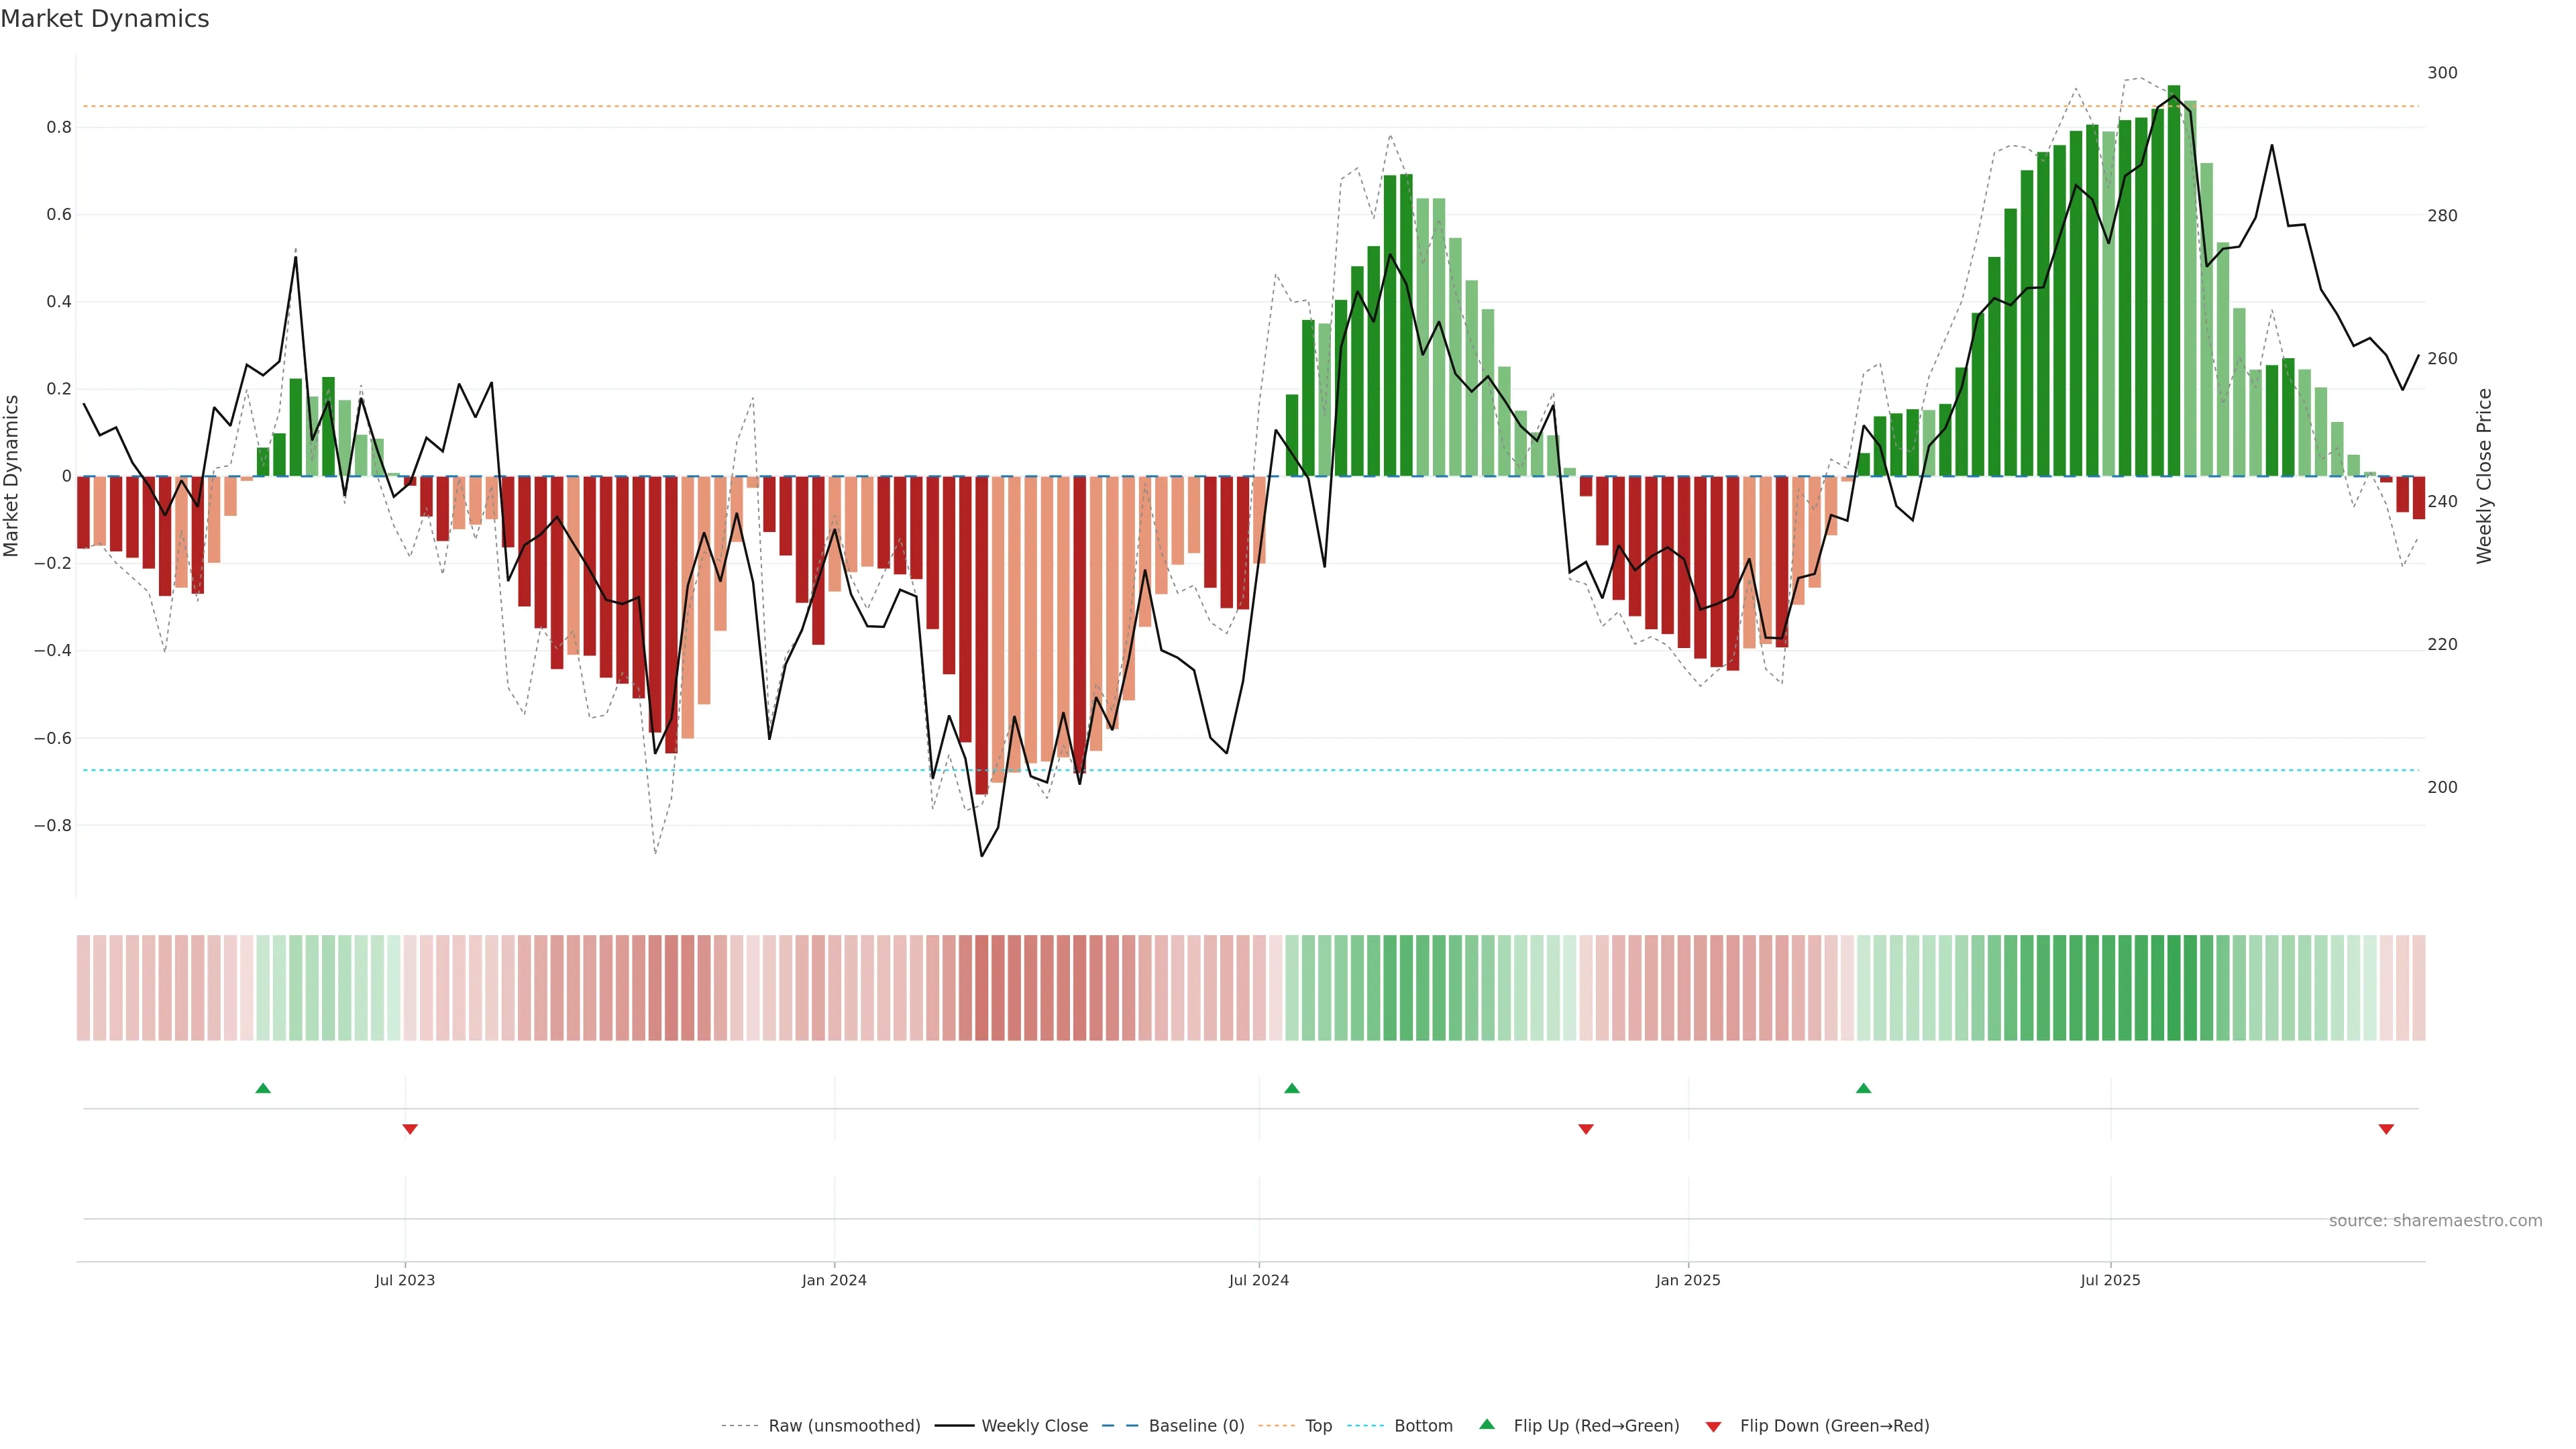
Task: Toggle the Bottom legend entry
Action: point(1423,1426)
